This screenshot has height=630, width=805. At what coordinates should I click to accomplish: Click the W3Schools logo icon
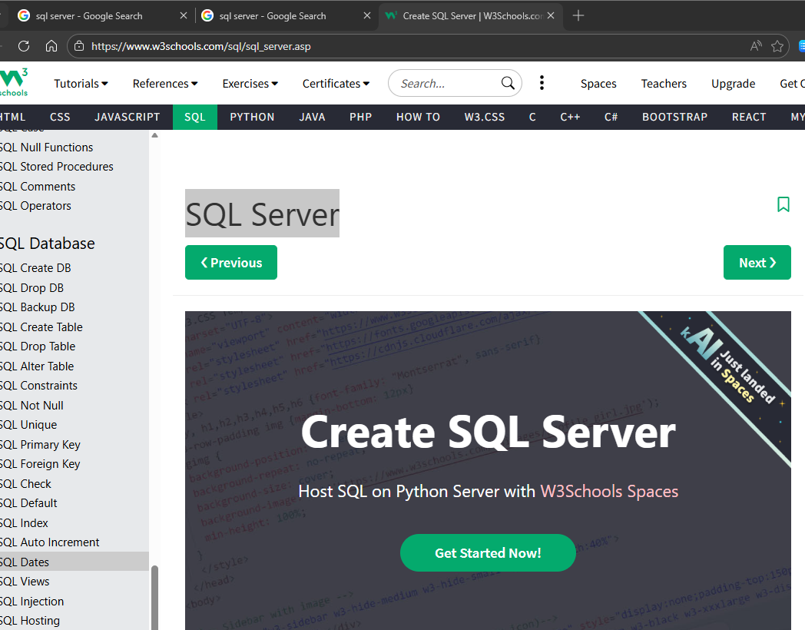14,82
